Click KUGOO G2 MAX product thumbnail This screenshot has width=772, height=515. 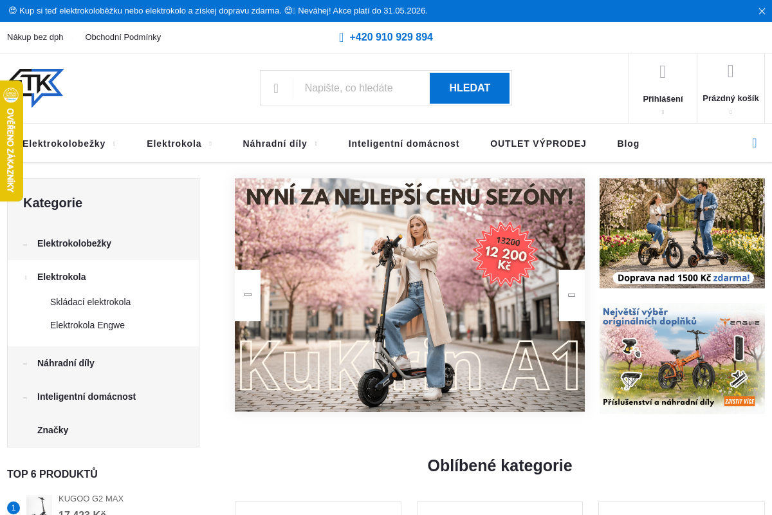(x=39, y=505)
